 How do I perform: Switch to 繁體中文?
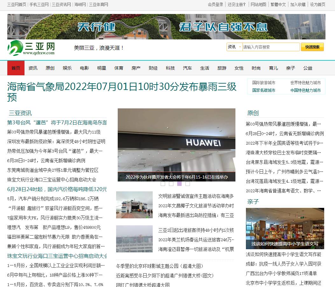[278, 4]
